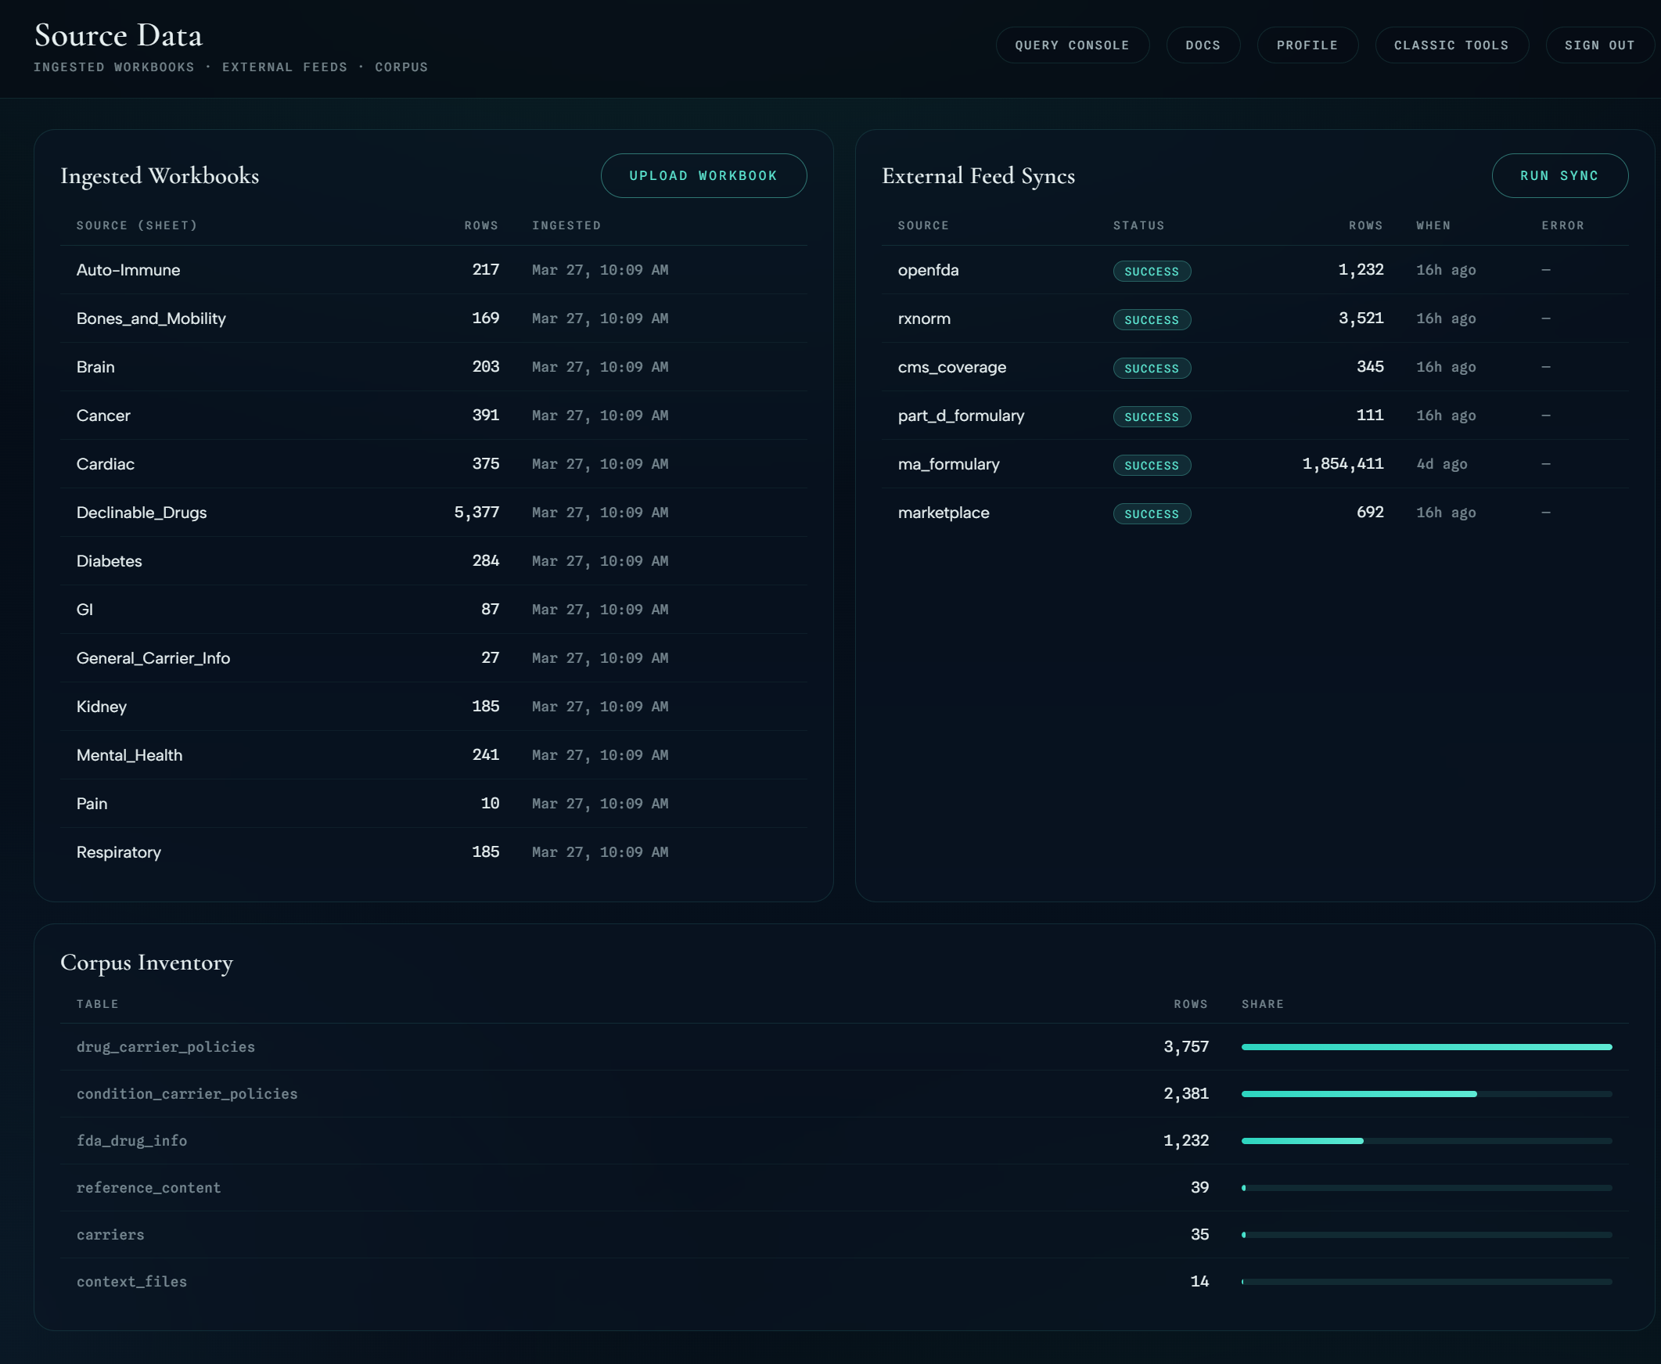Screen dimensions: 1661x1364
Task: Click General_Carrier_Info sheet name
Action: tap(153, 658)
